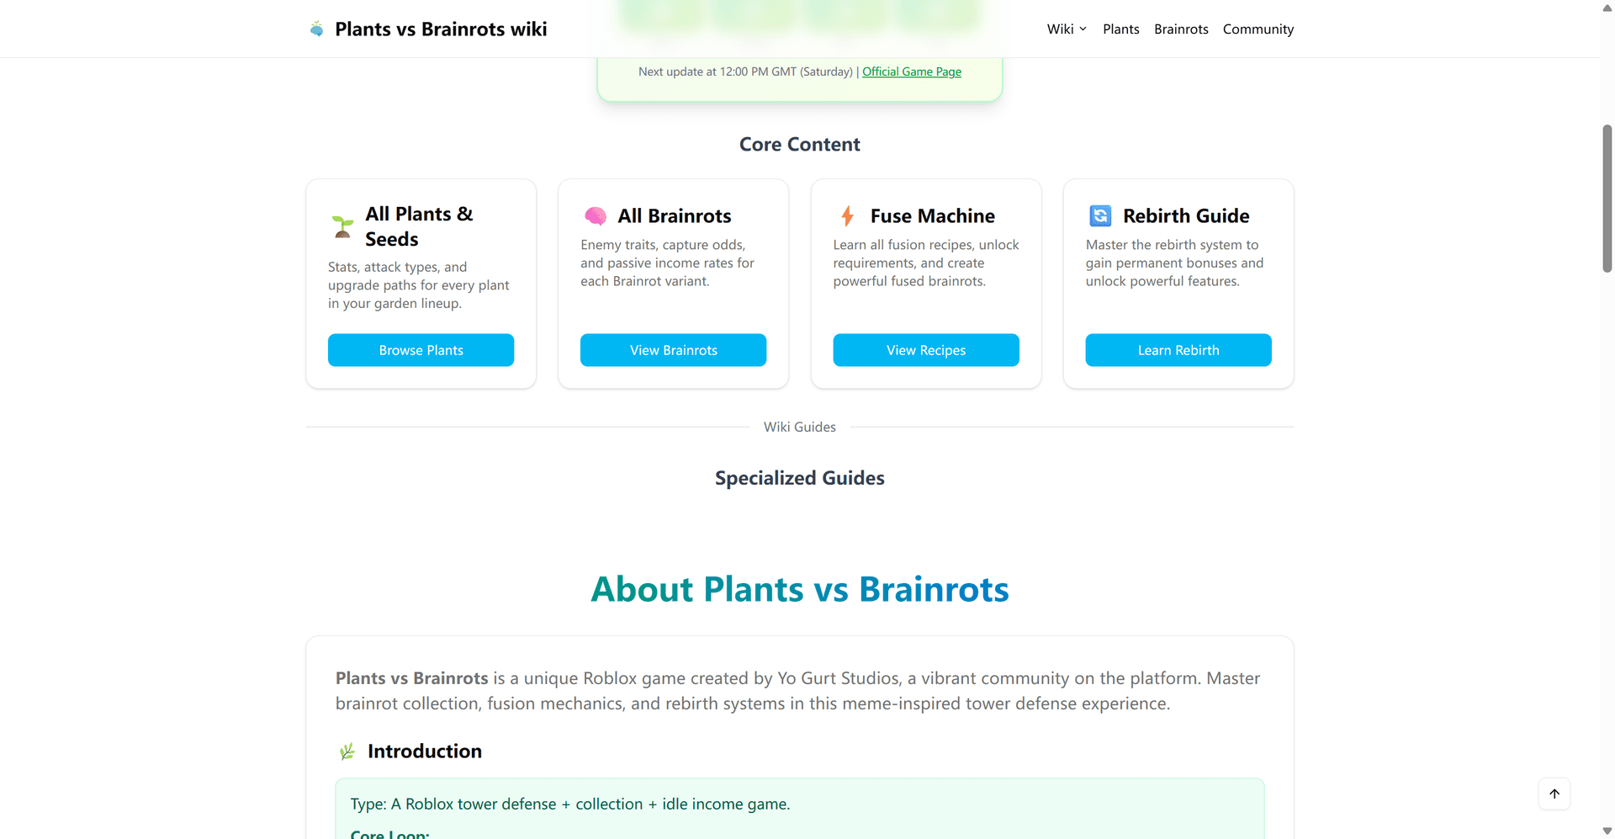Select the lightning bolt icon beside Fuse Machine
The width and height of the screenshot is (1615, 839).
847,215
